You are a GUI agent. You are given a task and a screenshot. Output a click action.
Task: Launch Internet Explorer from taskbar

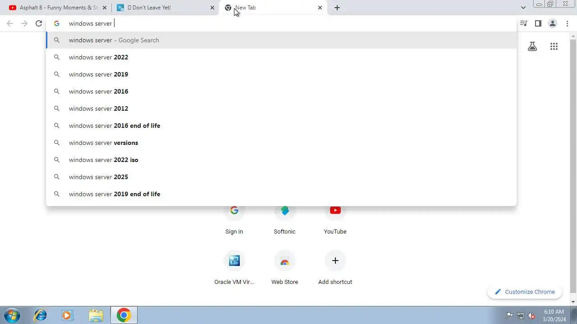41,315
